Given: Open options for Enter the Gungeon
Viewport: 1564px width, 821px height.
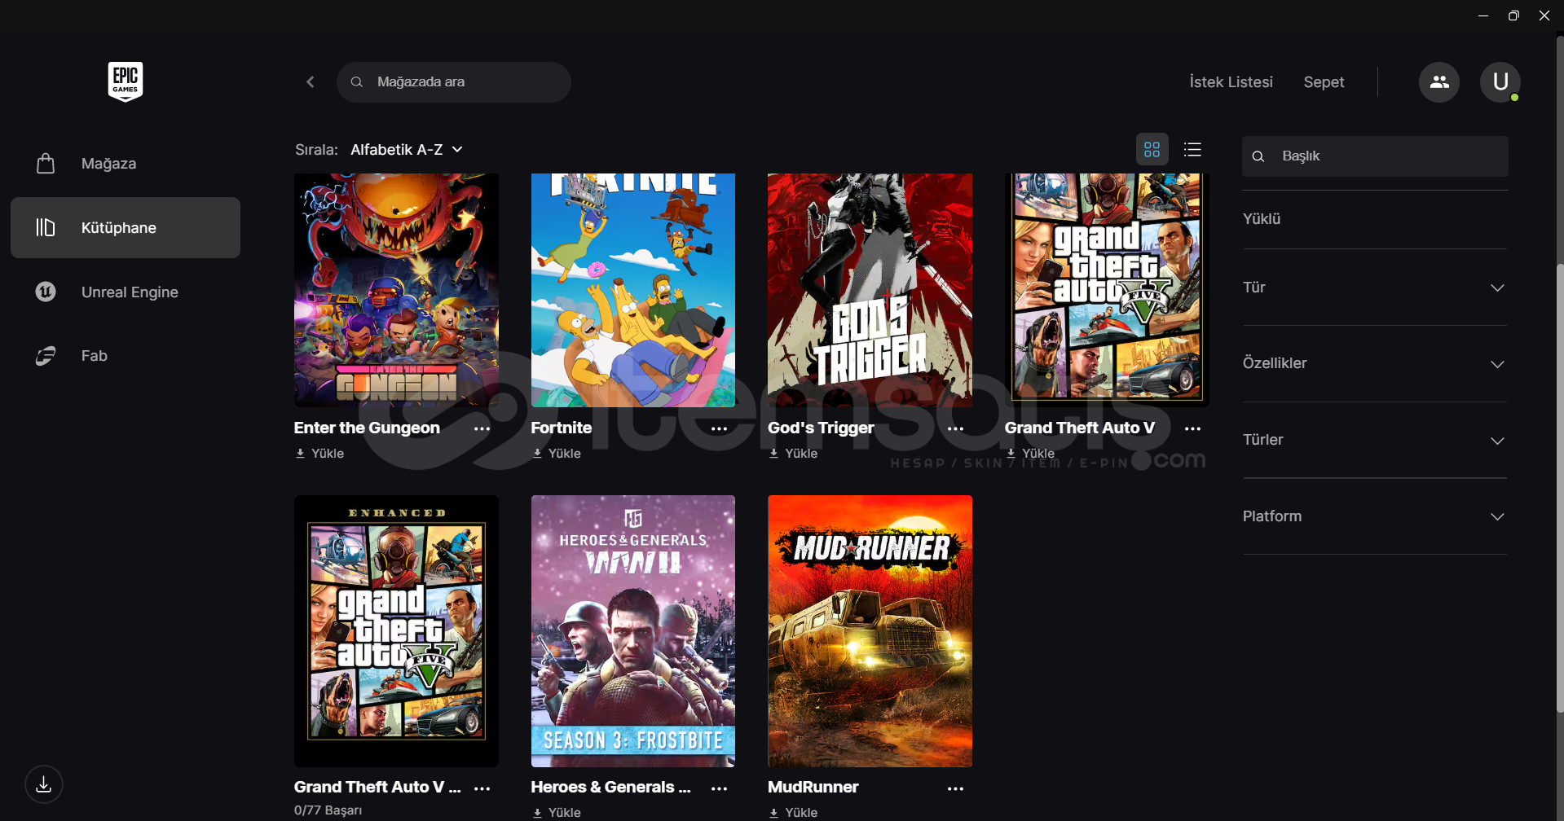Looking at the screenshot, I should (482, 428).
